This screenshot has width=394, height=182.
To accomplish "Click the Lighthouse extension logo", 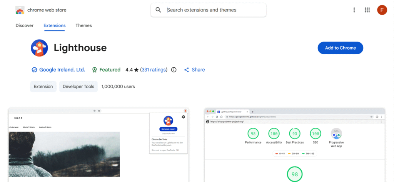I will 39,48.
